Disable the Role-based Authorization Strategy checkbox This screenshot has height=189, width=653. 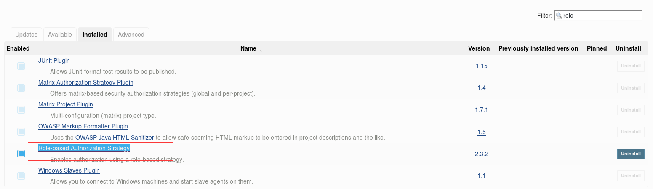pyautogui.click(x=21, y=154)
